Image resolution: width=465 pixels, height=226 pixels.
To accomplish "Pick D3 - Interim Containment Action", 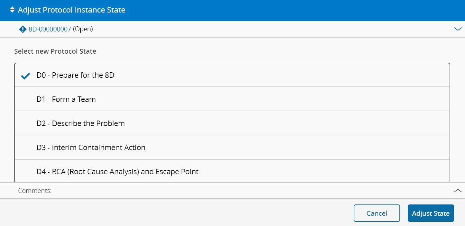I will tap(91, 148).
